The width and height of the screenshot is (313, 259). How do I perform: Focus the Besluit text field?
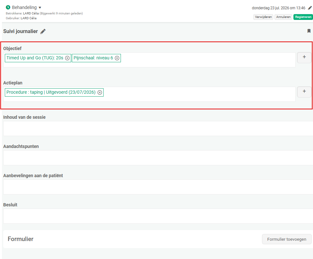158,216
